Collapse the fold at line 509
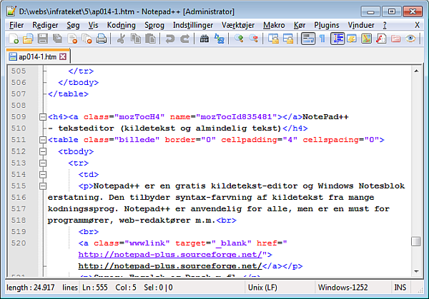The height and width of the screenshot is (299, 429). pos(43,117)
